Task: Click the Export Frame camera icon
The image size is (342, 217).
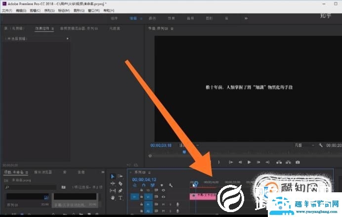Action: pos(298,162)
